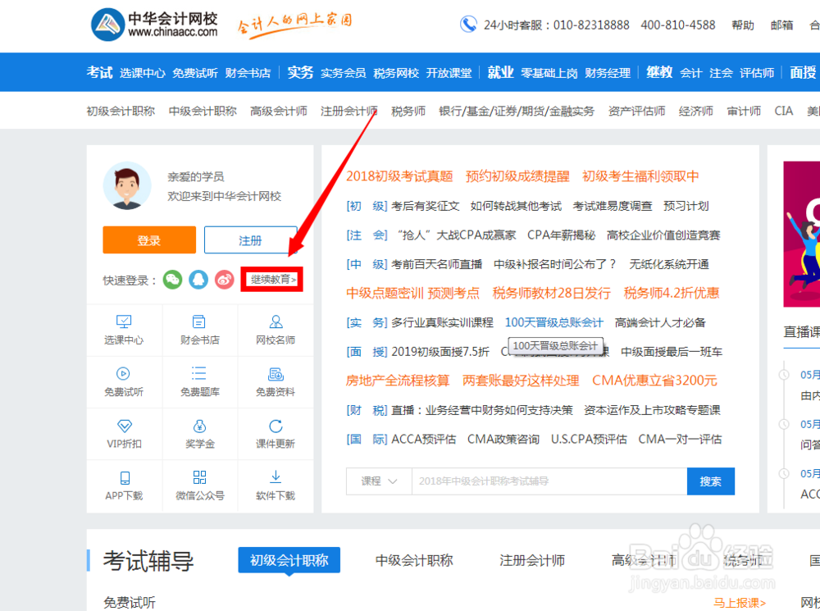Click the orange 登录 button
Screen dimensions: 820x611
(149, 240)
